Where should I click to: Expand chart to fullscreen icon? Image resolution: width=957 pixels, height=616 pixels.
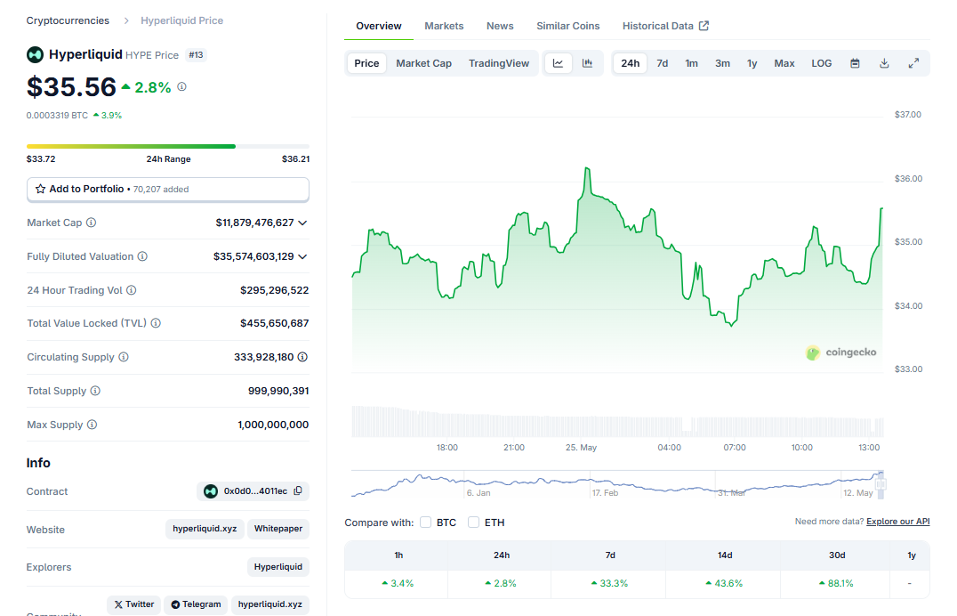(913, 63)
